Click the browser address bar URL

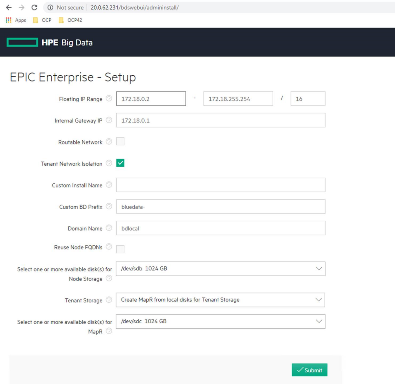tap(135, 7)
